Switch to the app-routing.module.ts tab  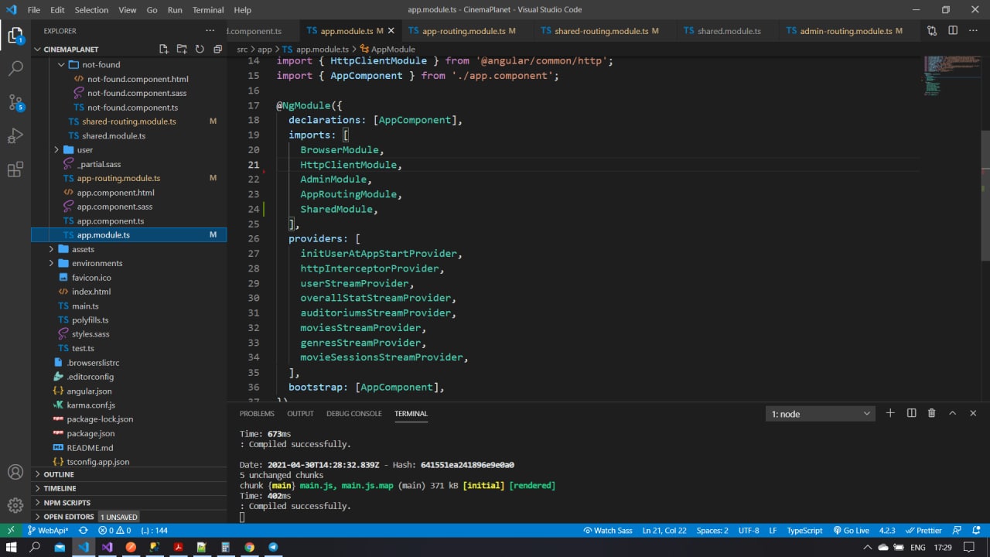coord(463,31)
